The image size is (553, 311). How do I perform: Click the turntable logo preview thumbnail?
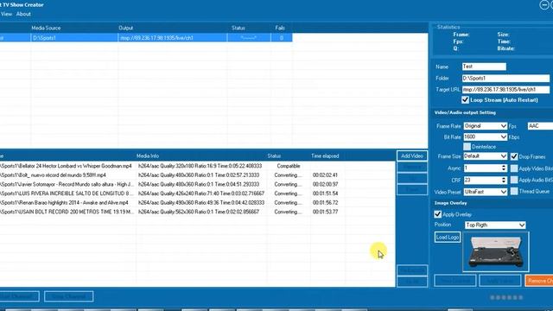(x=495, y=251)
